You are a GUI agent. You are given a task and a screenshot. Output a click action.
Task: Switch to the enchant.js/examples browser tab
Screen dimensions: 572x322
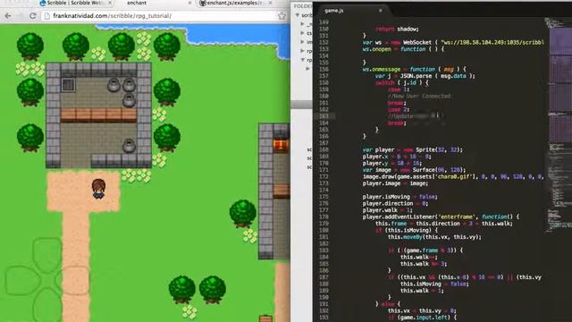(235, 3)
